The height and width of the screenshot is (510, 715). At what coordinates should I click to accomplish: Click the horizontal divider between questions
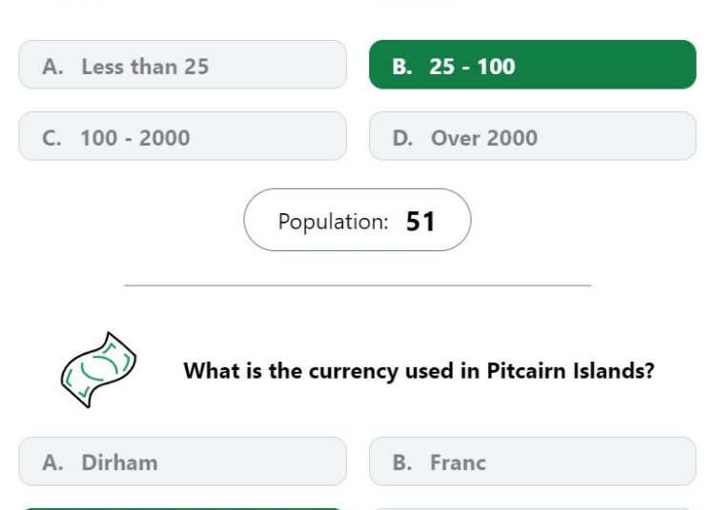pos(357,285)
